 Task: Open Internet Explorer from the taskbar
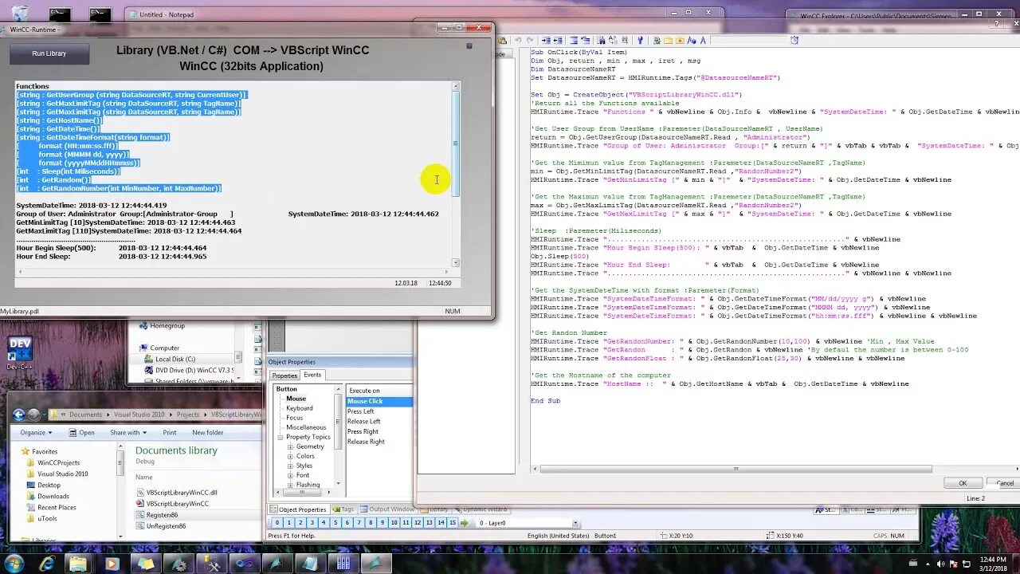[47, 564]
